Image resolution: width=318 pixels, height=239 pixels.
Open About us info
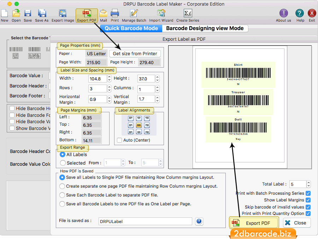click(283, 13)
